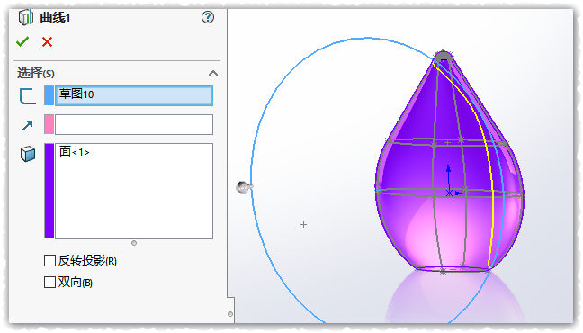Click the 曲线1 projected curve feature icon
This screenshot has width=583, height=333.
pyautogui.click(x=26, y=17)
